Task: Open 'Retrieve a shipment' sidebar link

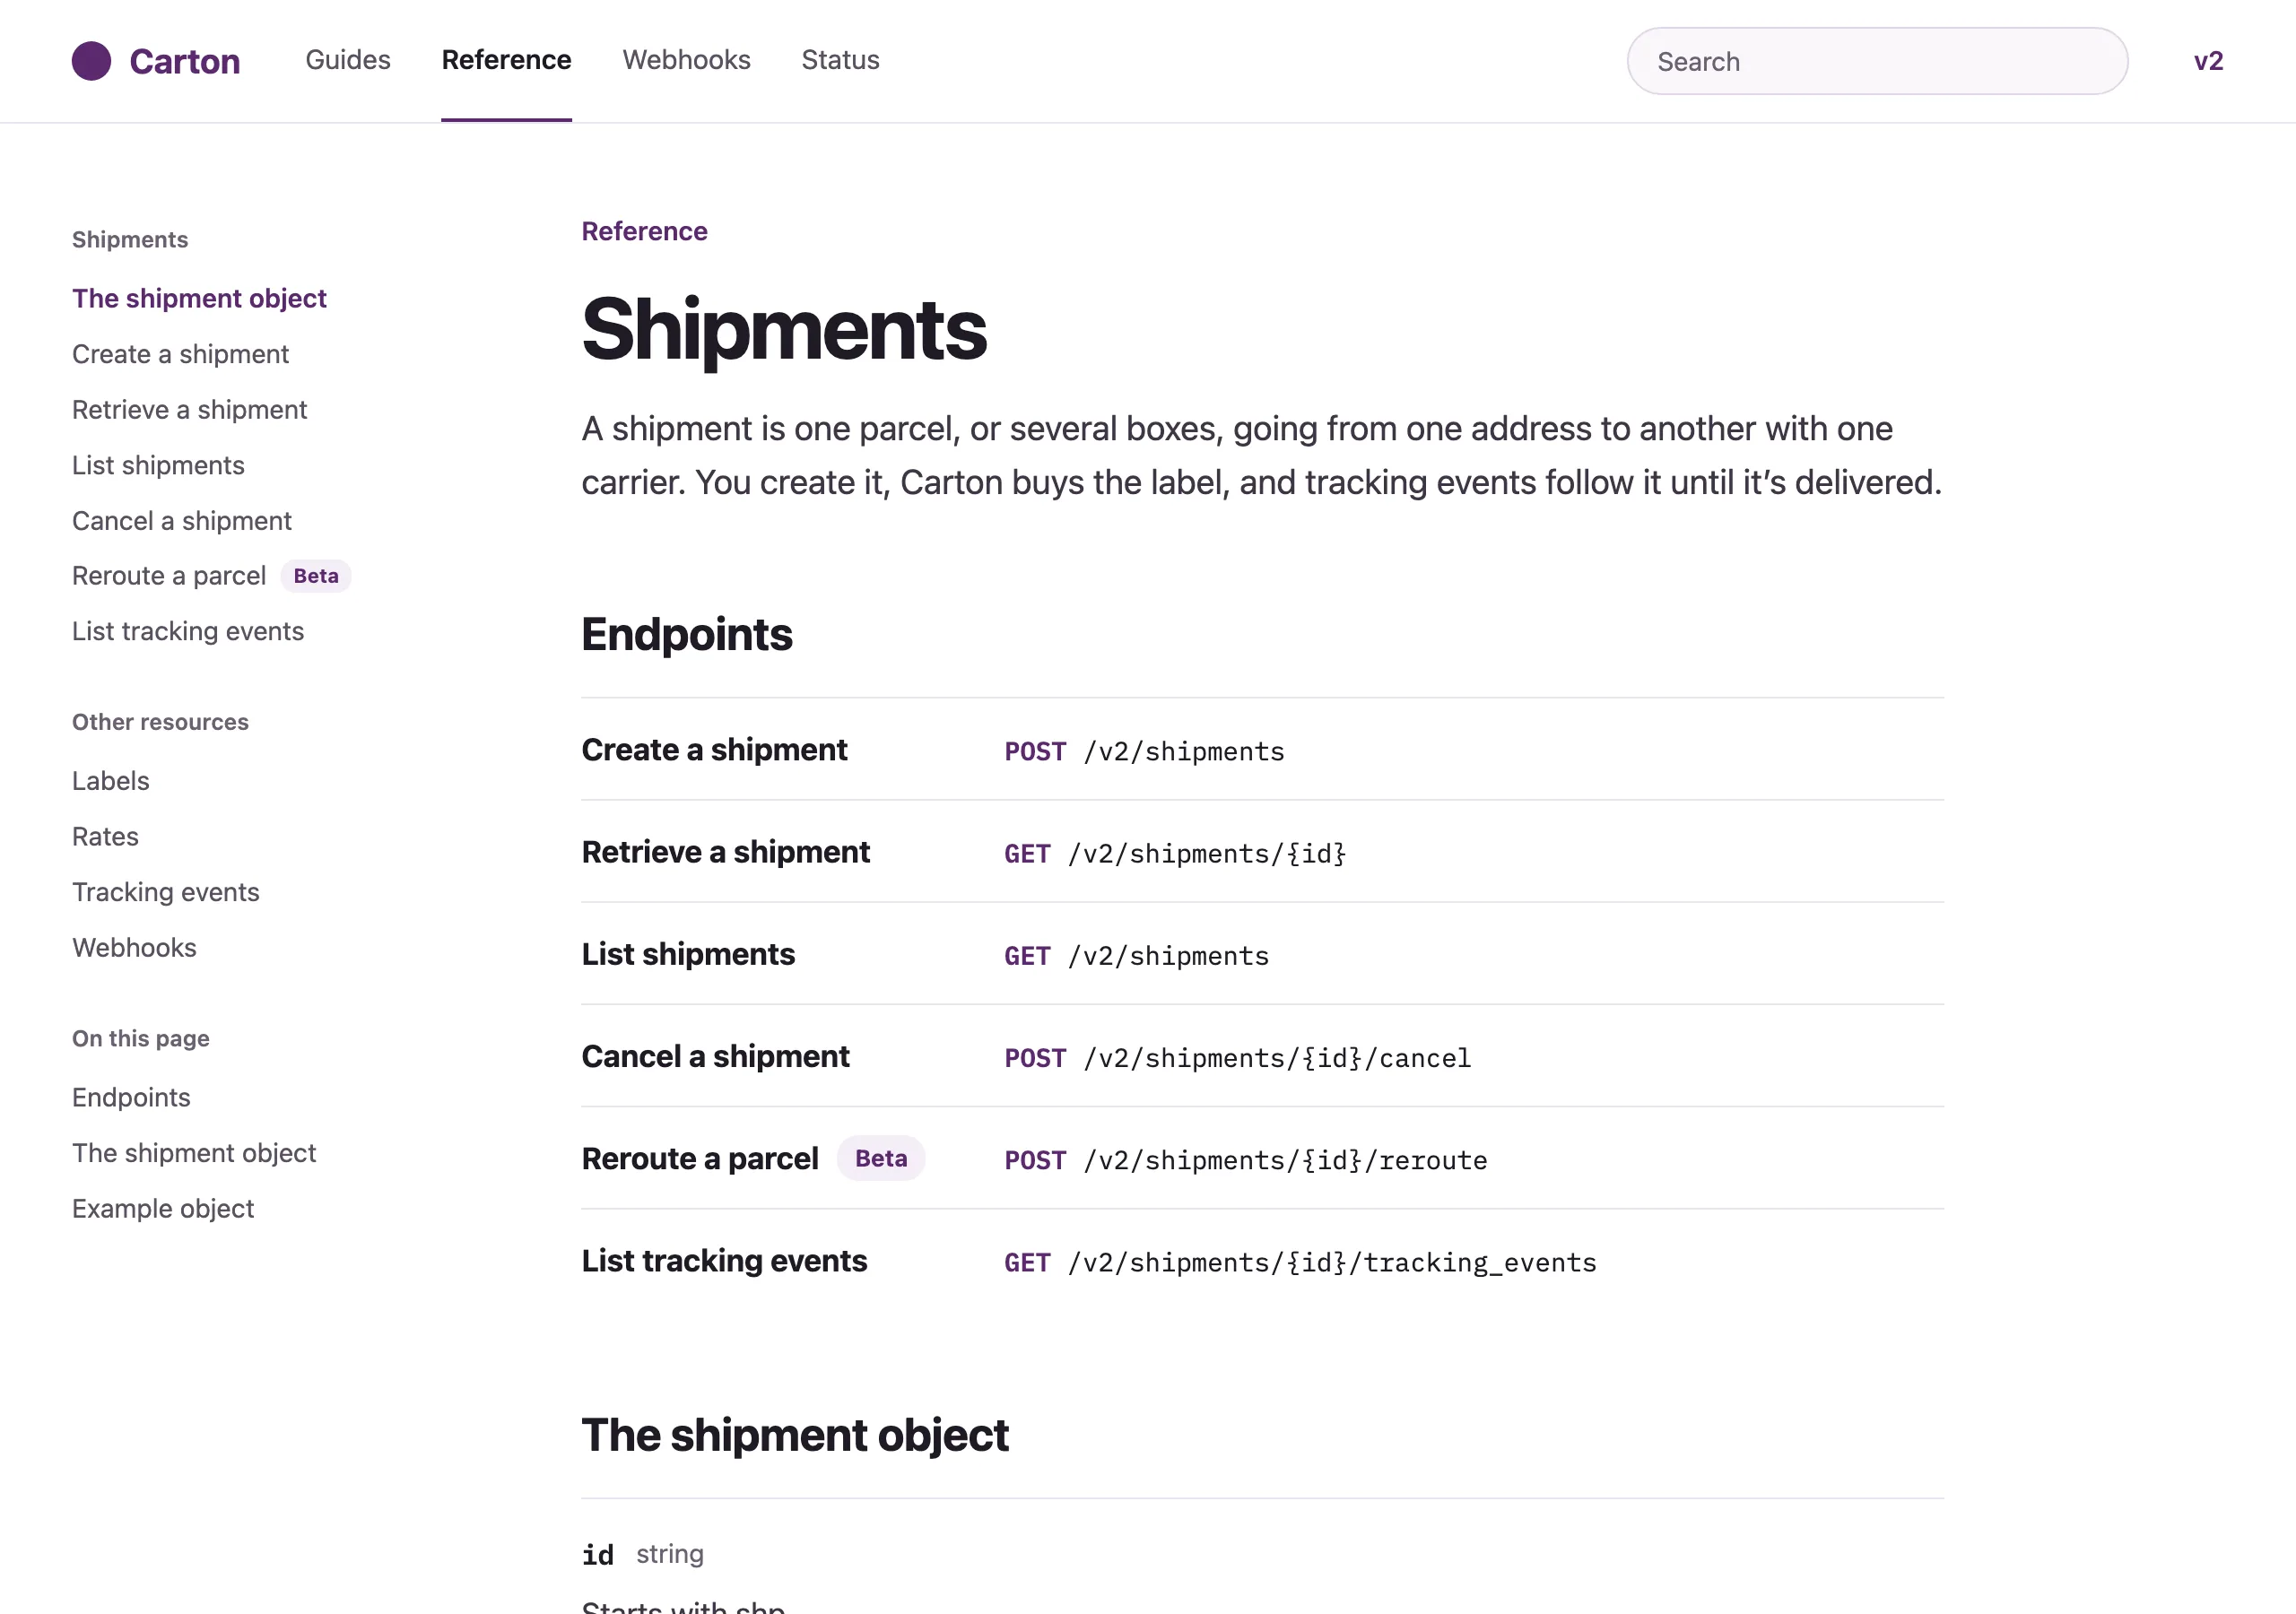Action: (189, 410)
